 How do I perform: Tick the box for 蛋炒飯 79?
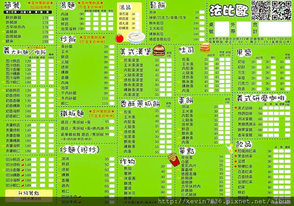point(112,47)
